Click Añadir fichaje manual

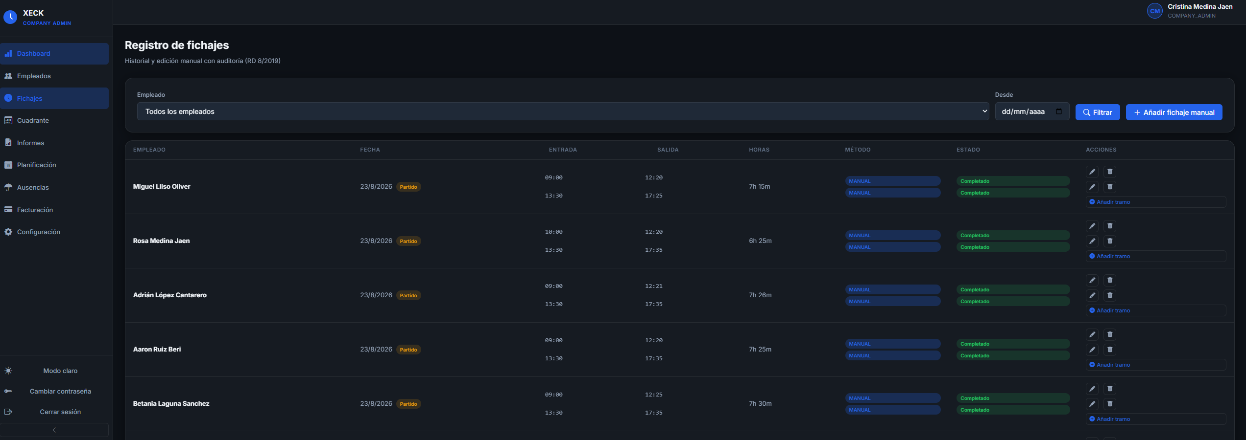pos(1174,112)
